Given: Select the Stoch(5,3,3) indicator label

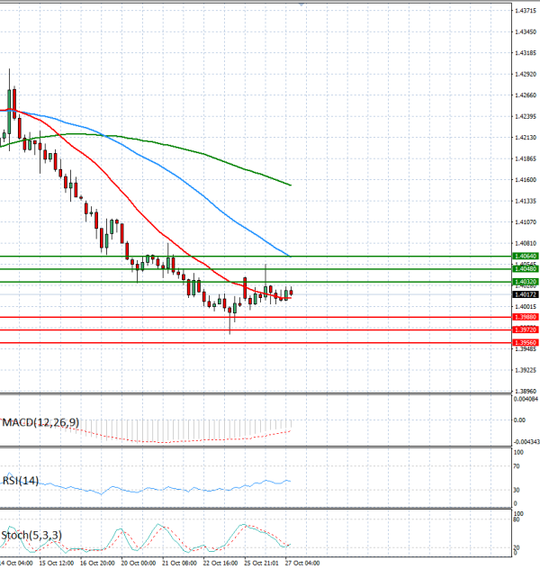Looking at the screenshot, I should click(x=31, y=536).
